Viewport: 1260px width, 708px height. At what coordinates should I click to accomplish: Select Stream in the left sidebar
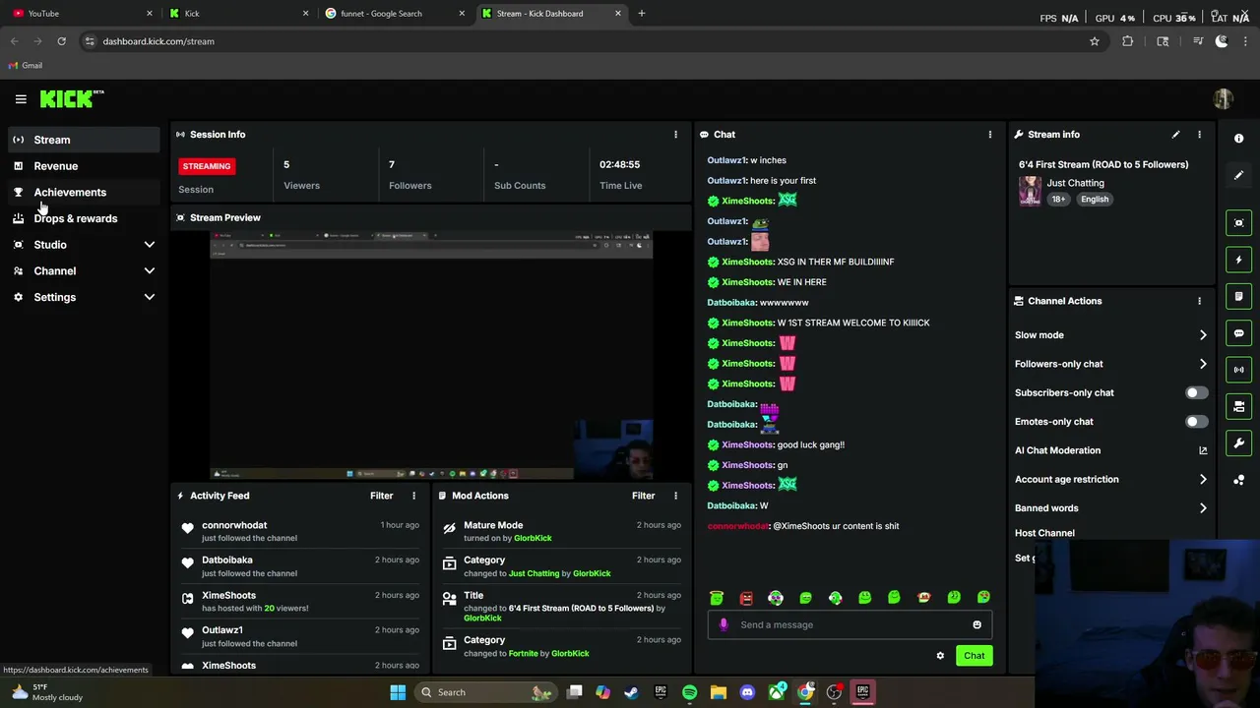point(83,140)
